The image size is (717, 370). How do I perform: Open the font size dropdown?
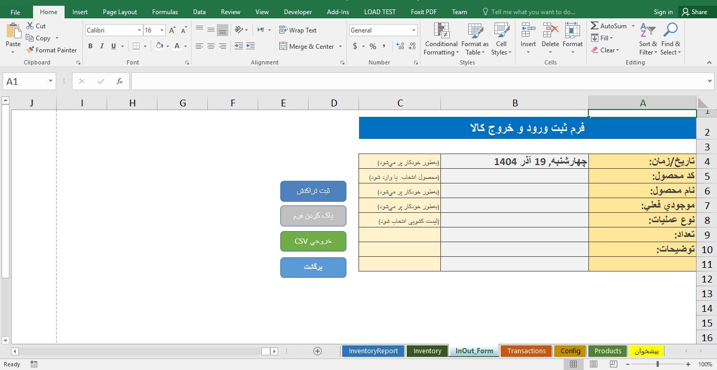(x=161, y=30)
